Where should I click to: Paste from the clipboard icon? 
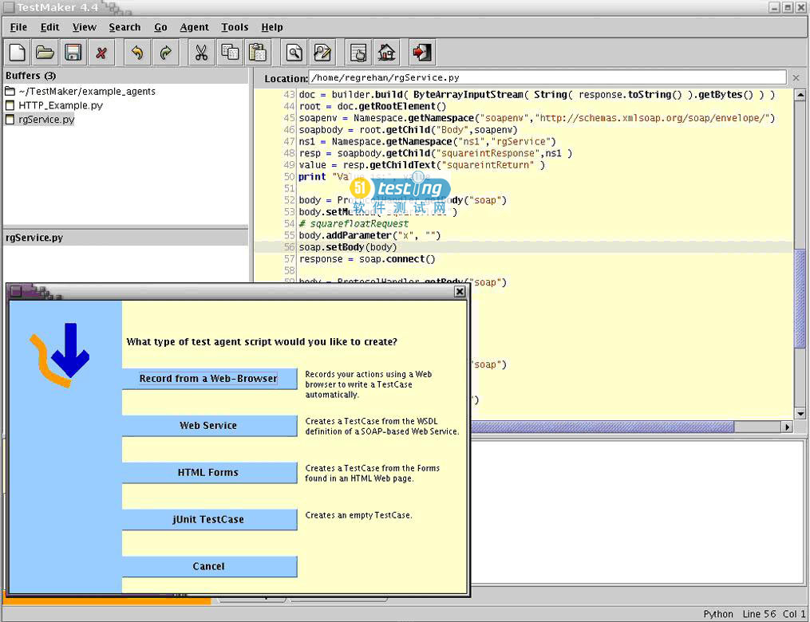pos(257,52)
